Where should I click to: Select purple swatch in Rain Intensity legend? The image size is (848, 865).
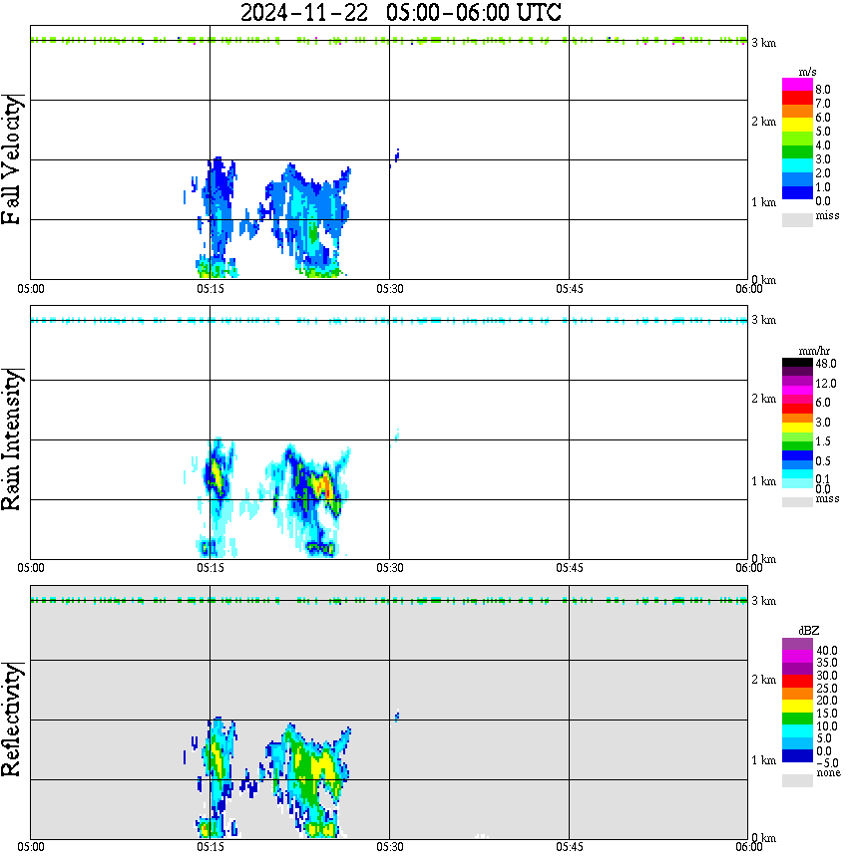tap(797, 381)
